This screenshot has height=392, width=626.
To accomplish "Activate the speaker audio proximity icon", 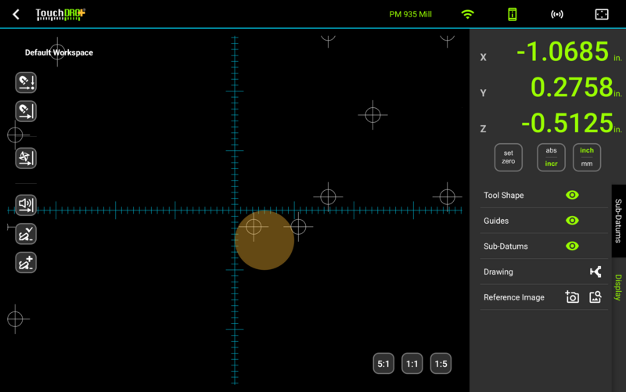I will (26, 205).
